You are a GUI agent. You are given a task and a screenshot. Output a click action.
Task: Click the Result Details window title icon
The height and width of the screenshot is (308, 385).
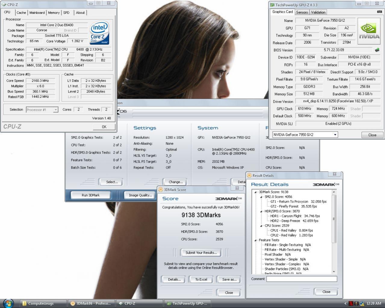(249, 176)
